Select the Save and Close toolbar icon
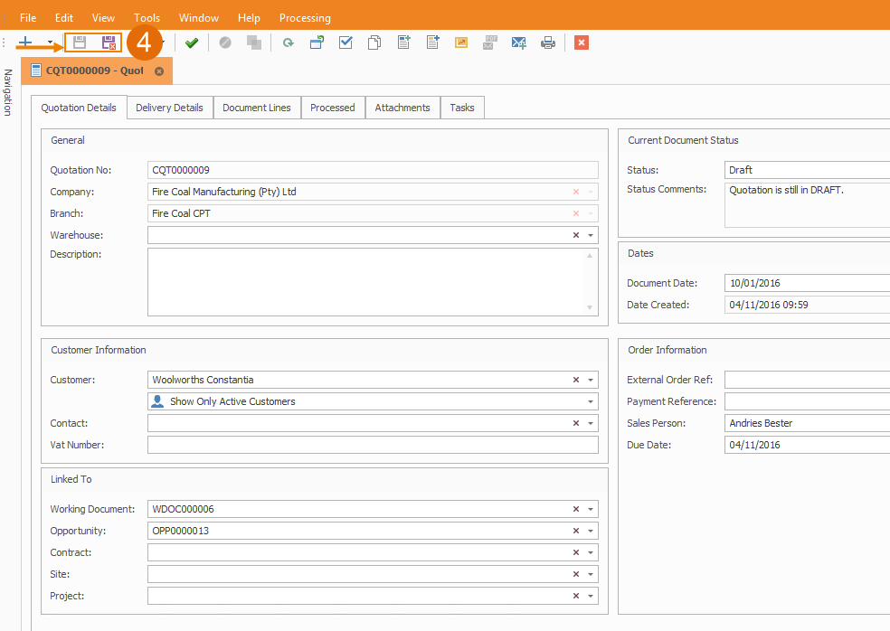 tap(109, 42)
